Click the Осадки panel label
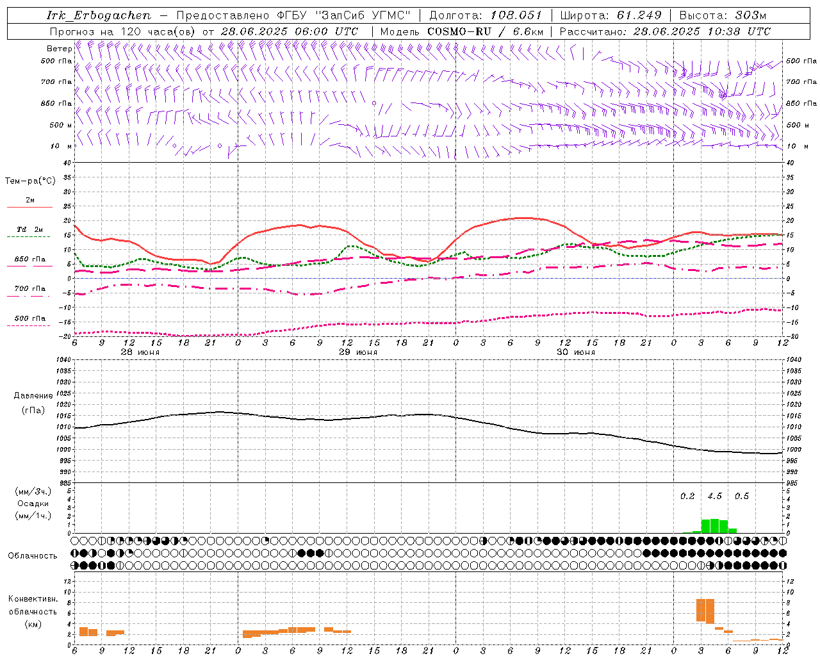This screenshot has width=820, height=656. [x=33, y=504]
